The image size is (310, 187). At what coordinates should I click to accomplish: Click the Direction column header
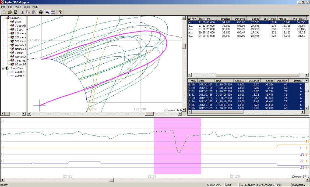(x=282, y=81)
